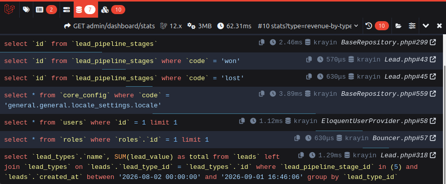
Task: Open Bouncer.php#57 in editor via arrow icon
Action: tap(433, 138)
